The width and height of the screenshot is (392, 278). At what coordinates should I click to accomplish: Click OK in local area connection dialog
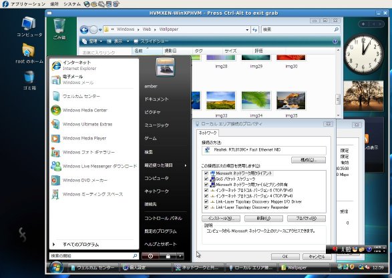coord(285,257)
